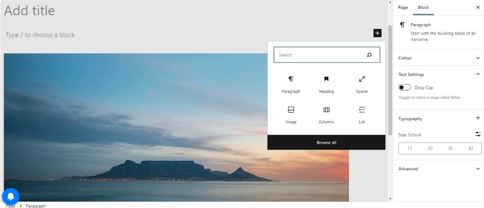
Task: Collapse the Text Settings panel
Action: 438,74
